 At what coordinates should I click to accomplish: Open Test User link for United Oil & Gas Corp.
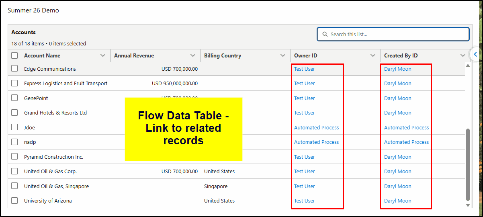pos(304,171)
